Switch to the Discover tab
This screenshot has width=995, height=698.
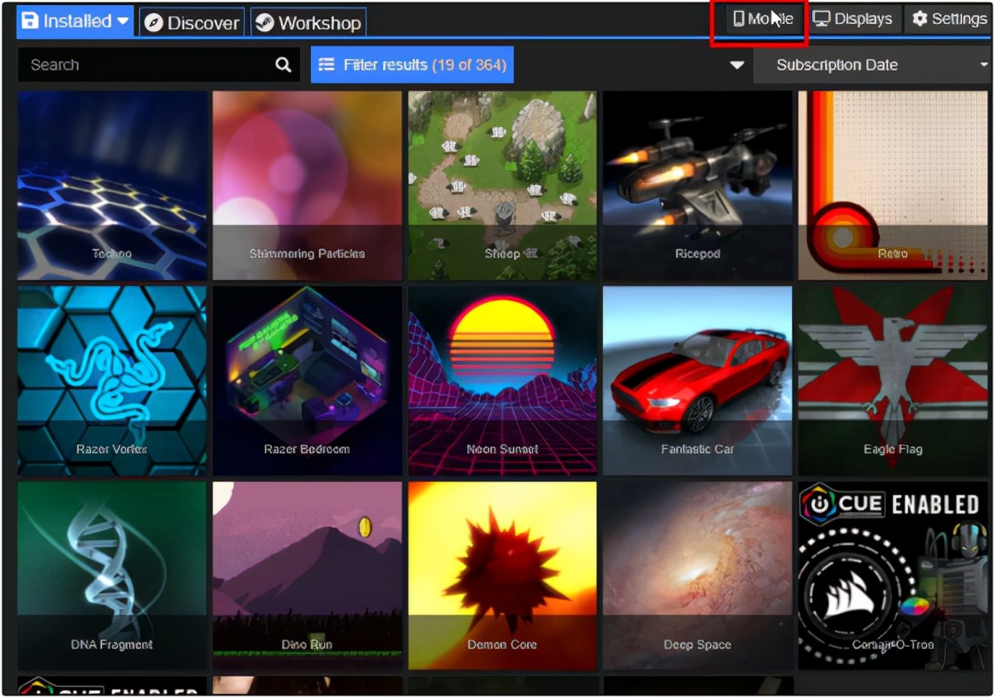pos(192,22)
